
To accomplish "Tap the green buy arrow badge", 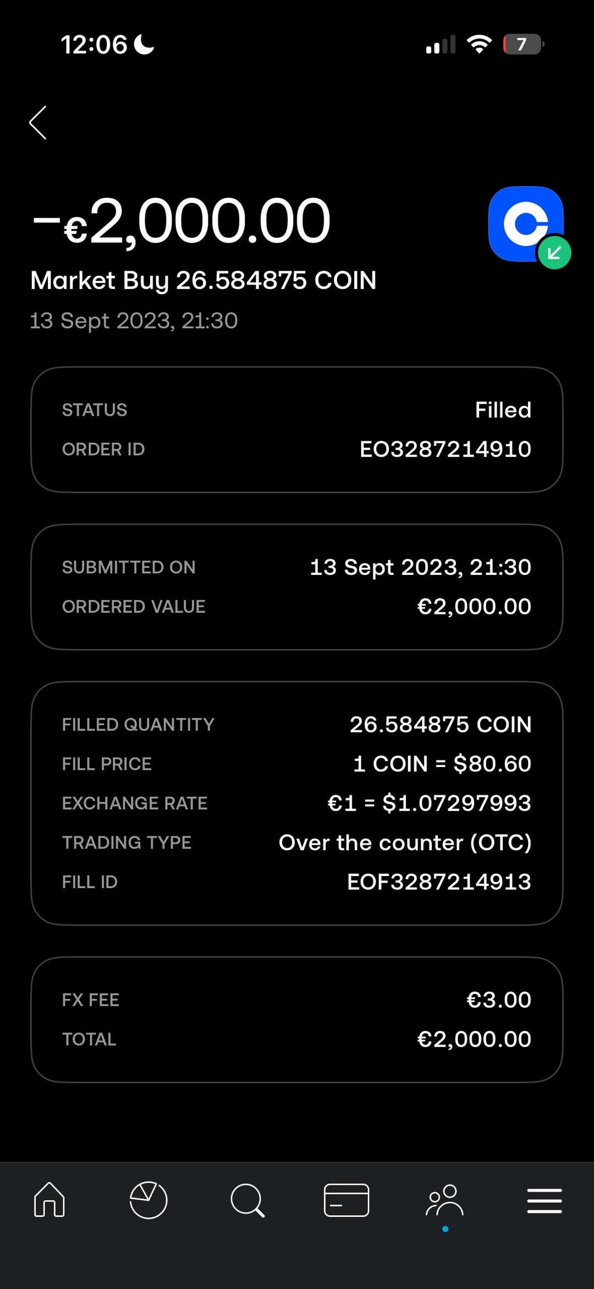I will tap(554, 253).
